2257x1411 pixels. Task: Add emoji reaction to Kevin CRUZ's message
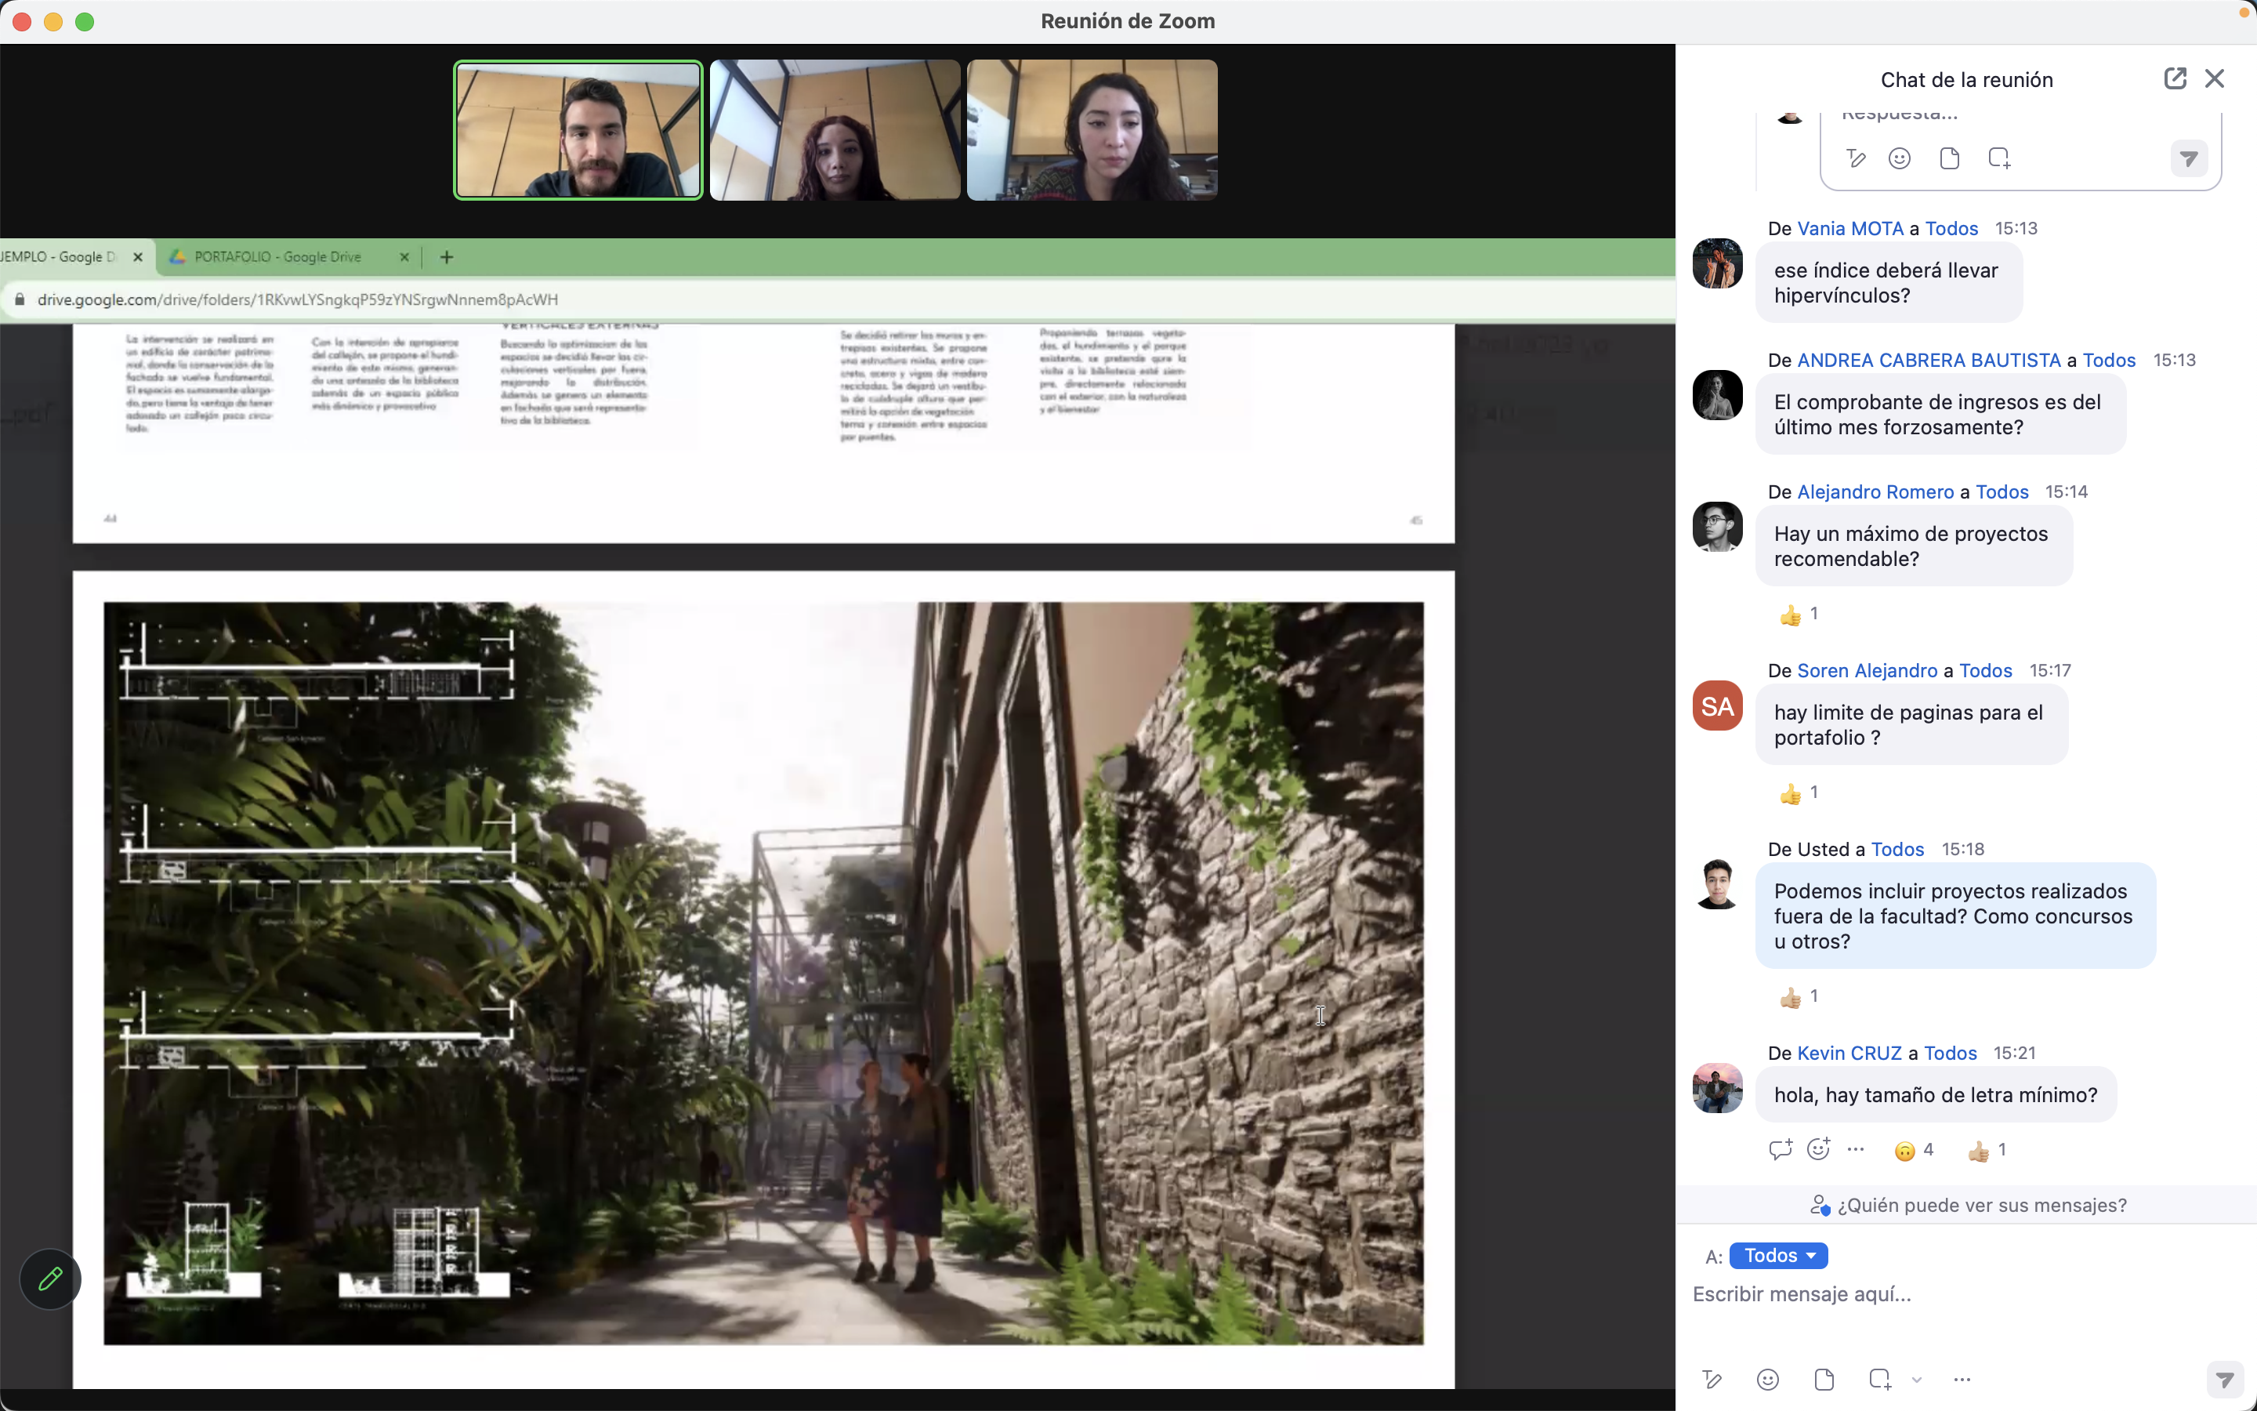point(1817,1150)
